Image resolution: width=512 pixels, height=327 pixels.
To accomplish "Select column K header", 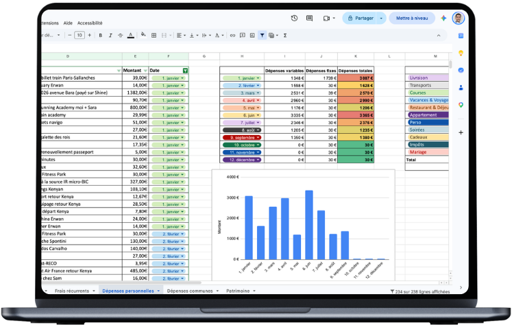I will (356, 56).
